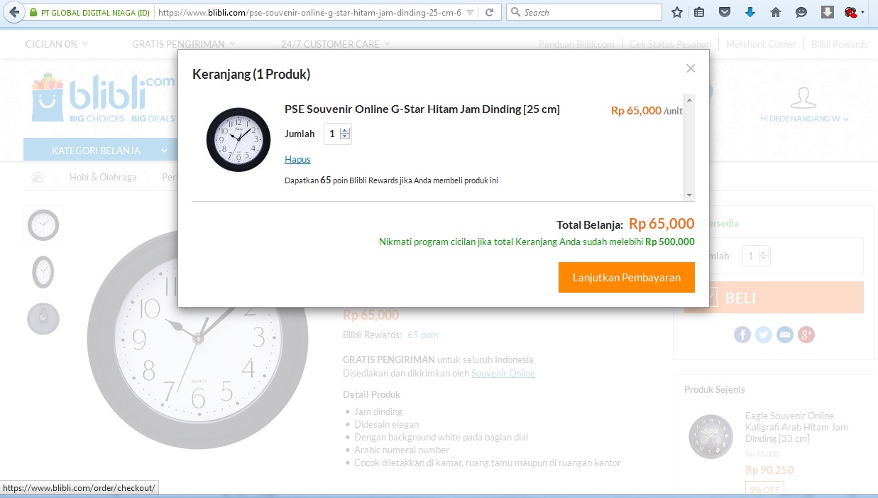Click Lanjutkan Pembayaran button
This screenshot has height=498, width=878.
click(627, 277)
